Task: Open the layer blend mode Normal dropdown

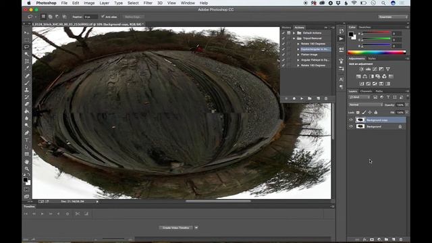Action: tap(366, 105)
